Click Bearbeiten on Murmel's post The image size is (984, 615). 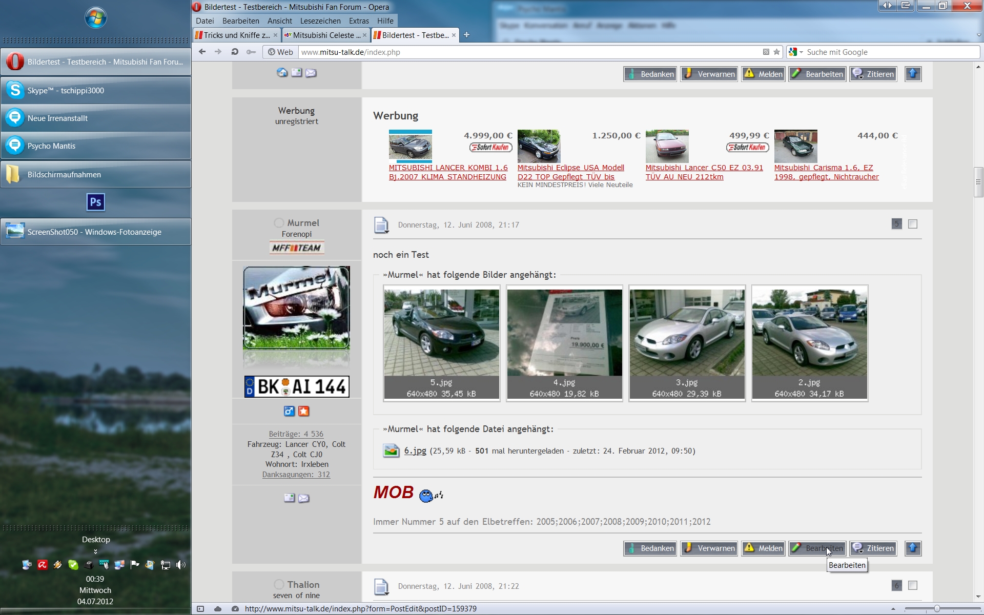817,548
